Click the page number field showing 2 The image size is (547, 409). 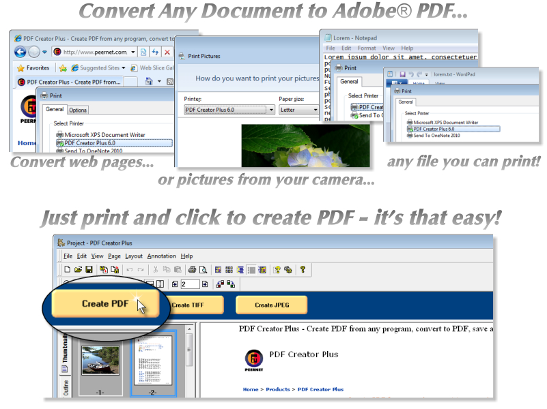coord(190,284)
